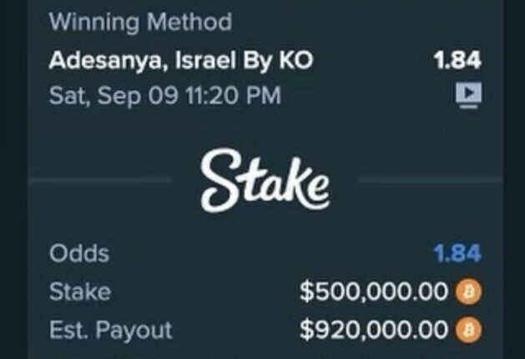Screen dimensions: 525x359
Task: Select the blue 1.84 odds value
Action: 457,254
